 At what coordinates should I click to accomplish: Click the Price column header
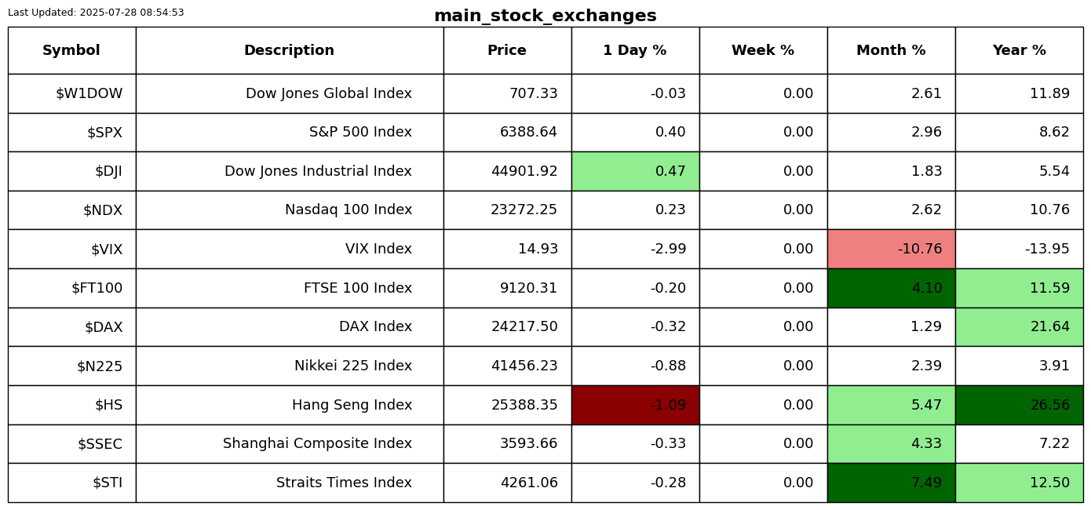tap(507, 51)
